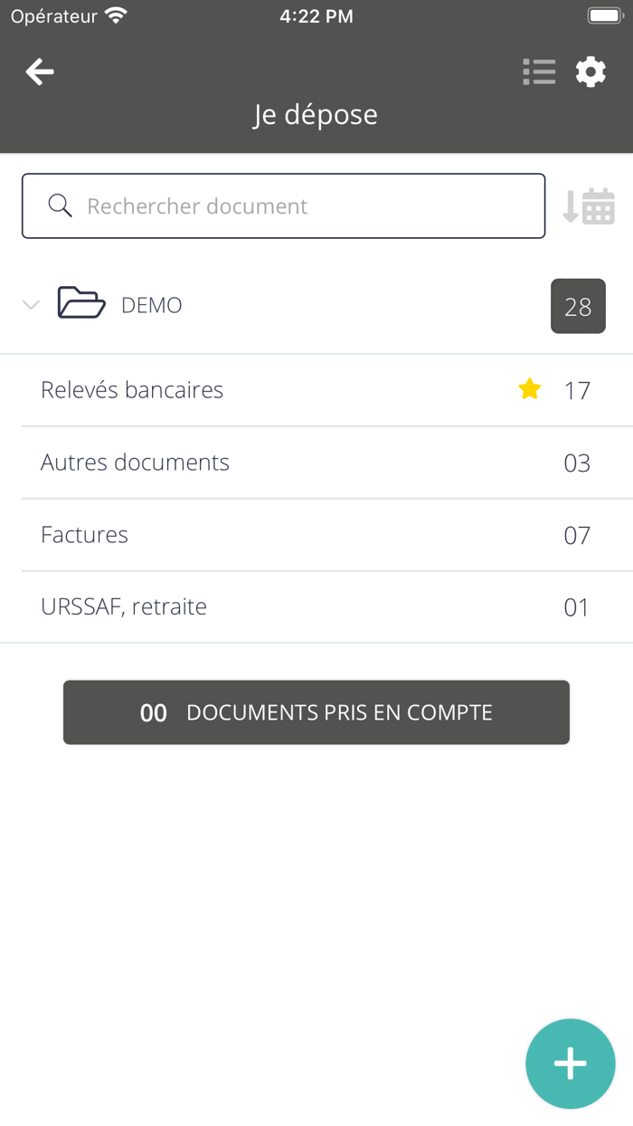Screen dimensions: 633x1126
Task: Toggle the favorite star on Relevés bancaires
Action: point(529,389)
